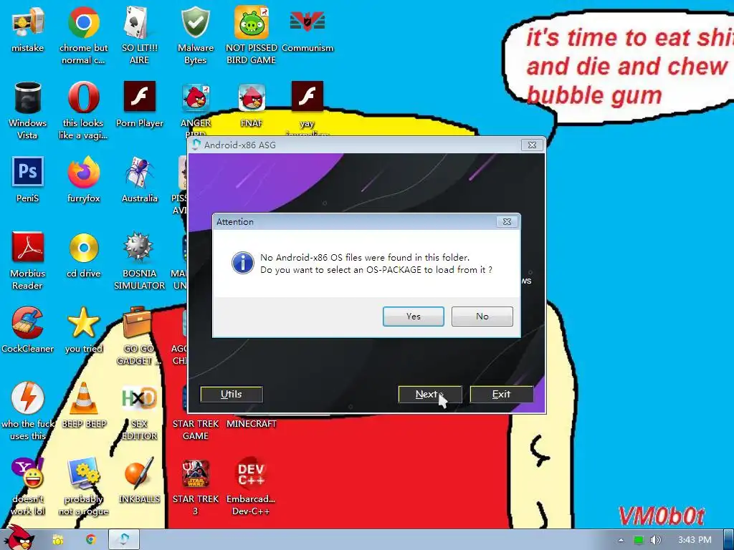Select the 'cd drive' desktop icon
The image size is (734, 550).
[x=83, y=255]
